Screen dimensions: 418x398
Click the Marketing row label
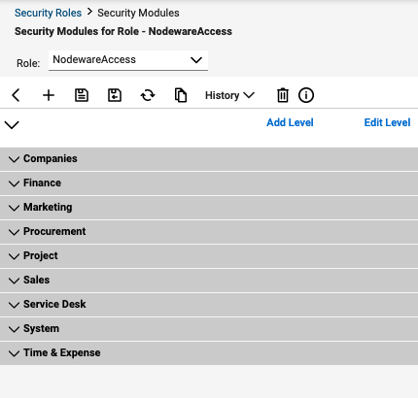(48, 207)
